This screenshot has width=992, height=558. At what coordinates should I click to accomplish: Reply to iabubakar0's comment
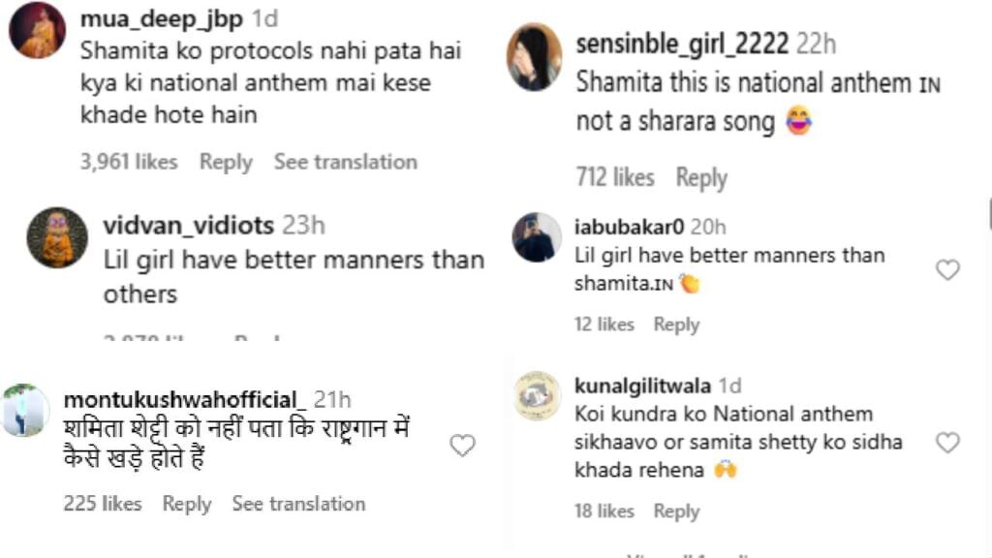(x=676, y=325)
